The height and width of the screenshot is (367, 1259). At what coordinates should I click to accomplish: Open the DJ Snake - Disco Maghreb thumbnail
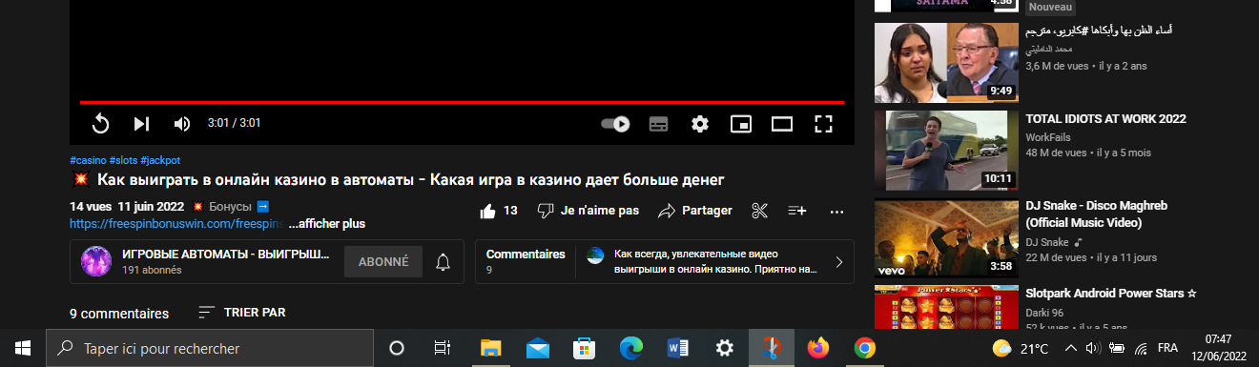pyautogui.click(x=946, y=238)
